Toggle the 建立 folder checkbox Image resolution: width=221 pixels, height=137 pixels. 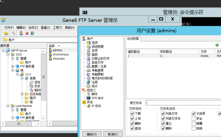pyautogui.click(x=163, y=123)
